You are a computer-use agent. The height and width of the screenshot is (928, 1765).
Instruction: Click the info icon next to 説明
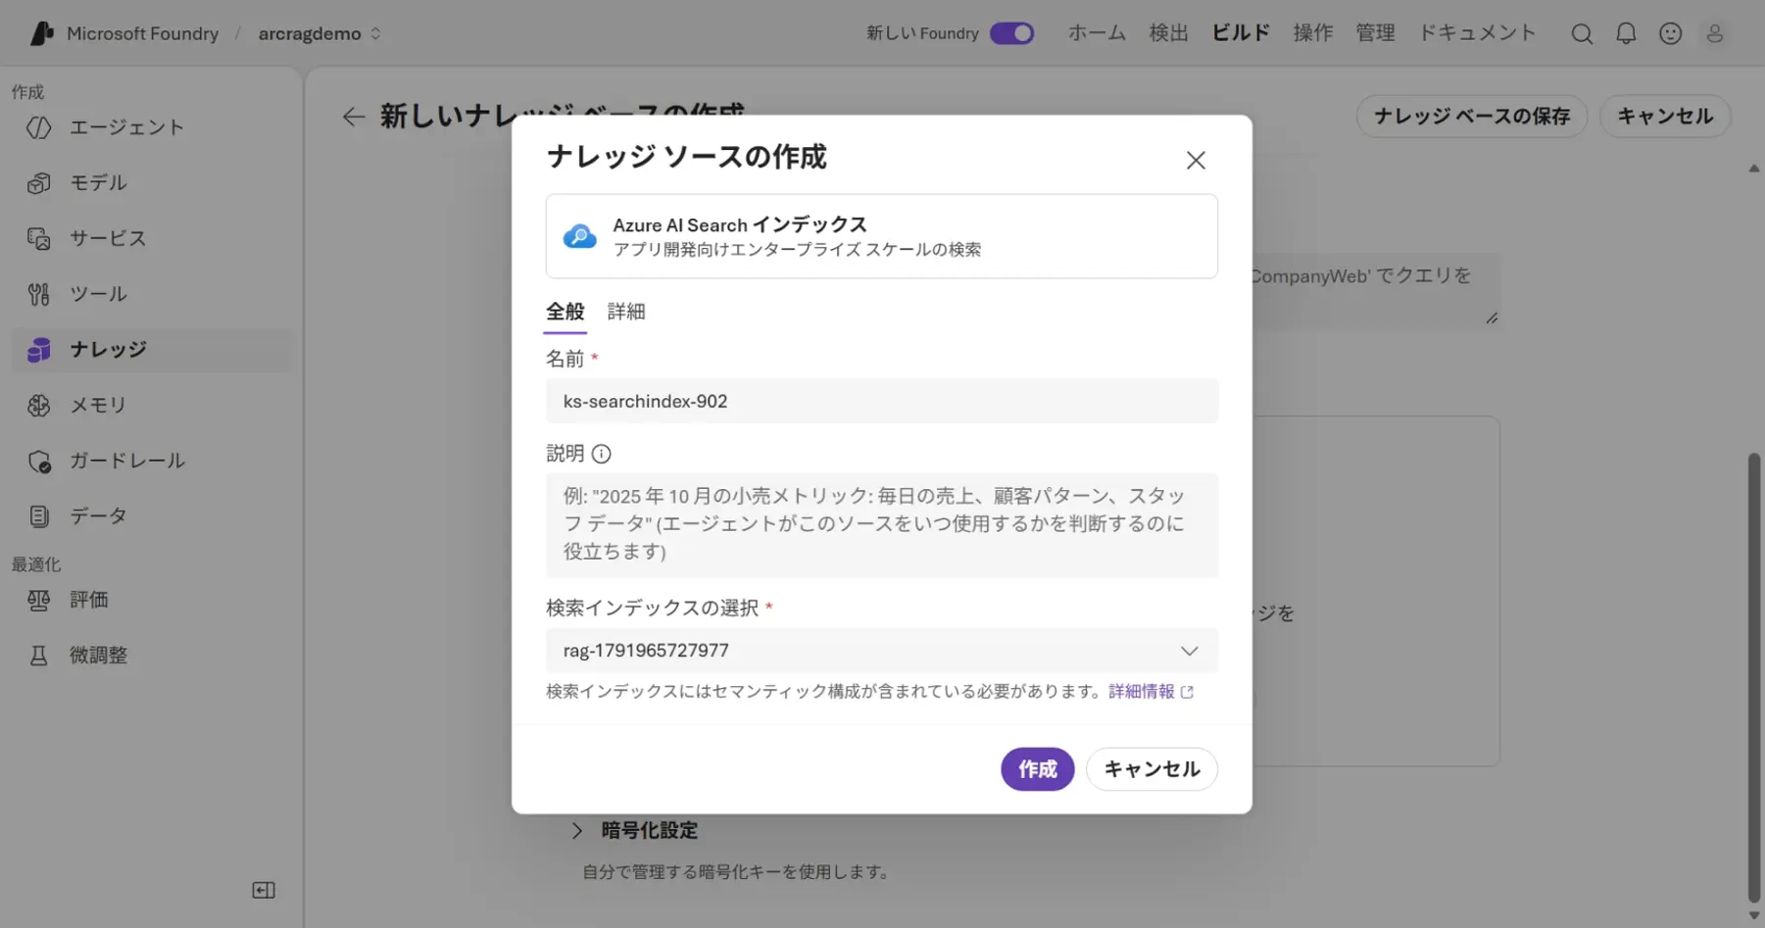click(x=602, y=454)
